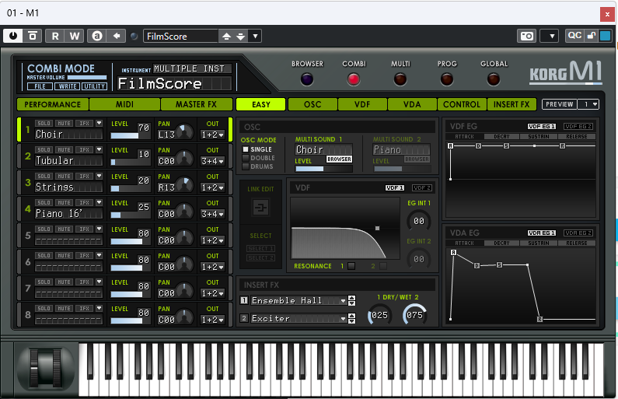
Task: Click the LINK EDIT icon
Action: [260, 208]
